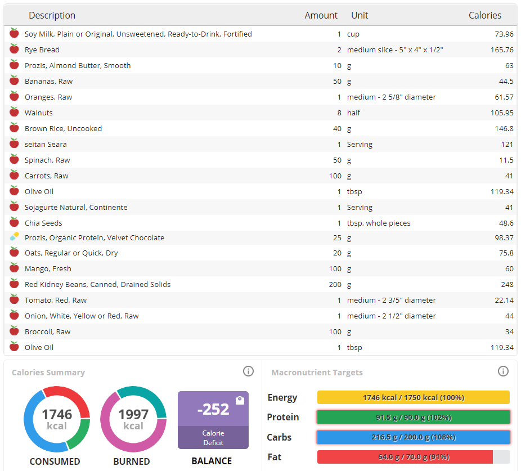Viewport: 521px width, 471px height.
Task: Click the apple icon next to Broccoli, Raw
Action: pos(14,331)
